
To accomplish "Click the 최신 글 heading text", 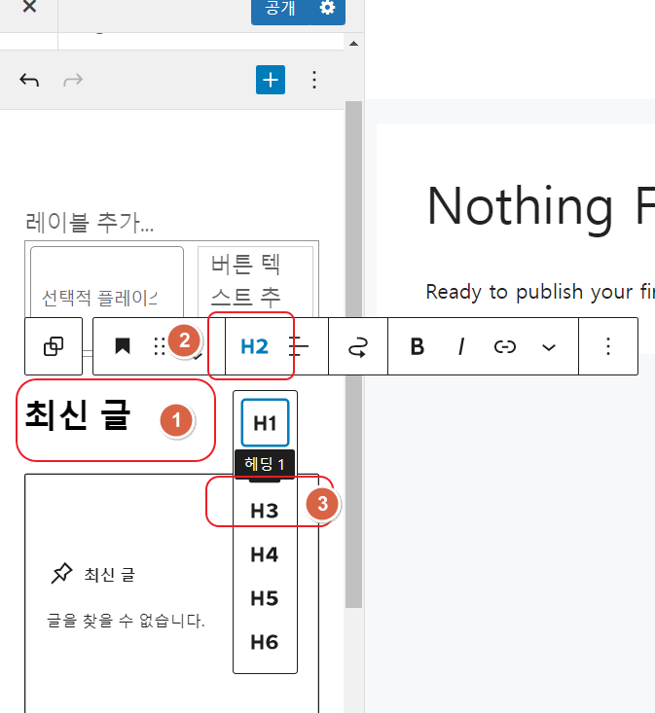I will (78, 416).
